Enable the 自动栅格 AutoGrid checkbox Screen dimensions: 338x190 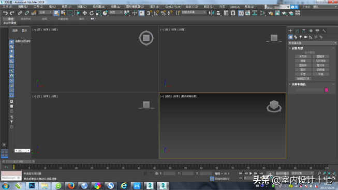[303, 52]
